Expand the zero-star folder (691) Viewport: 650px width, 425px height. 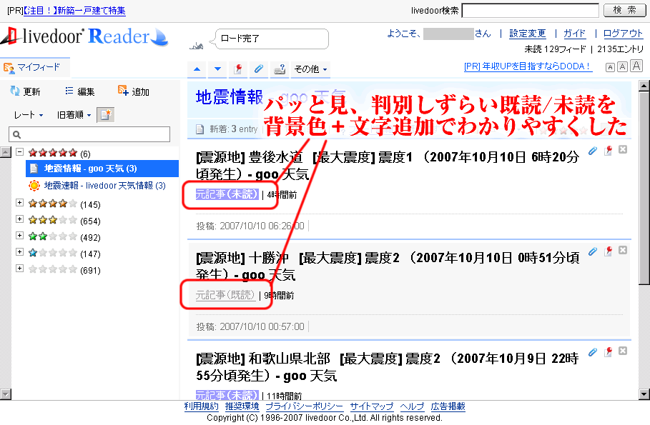pyautogui.click(x=19, y=269)
